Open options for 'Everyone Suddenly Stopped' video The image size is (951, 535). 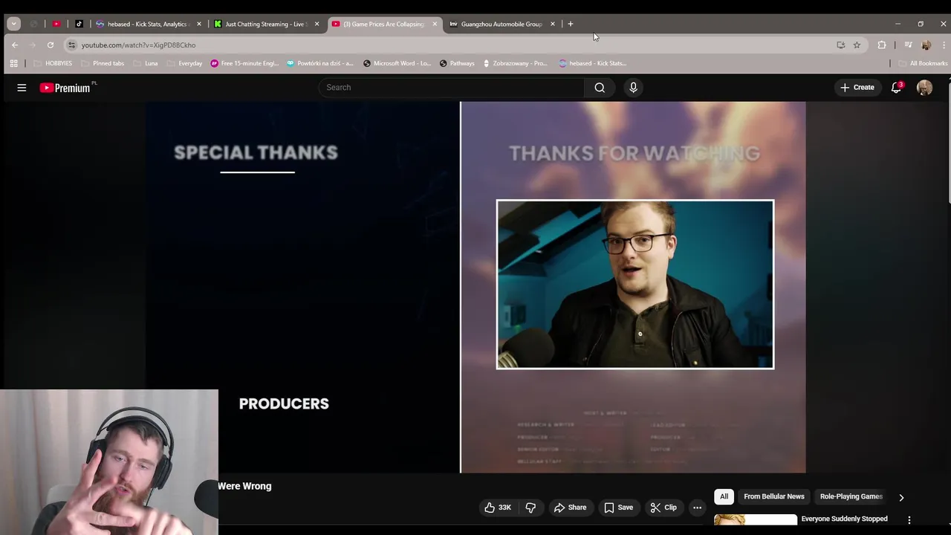[909, 520]
